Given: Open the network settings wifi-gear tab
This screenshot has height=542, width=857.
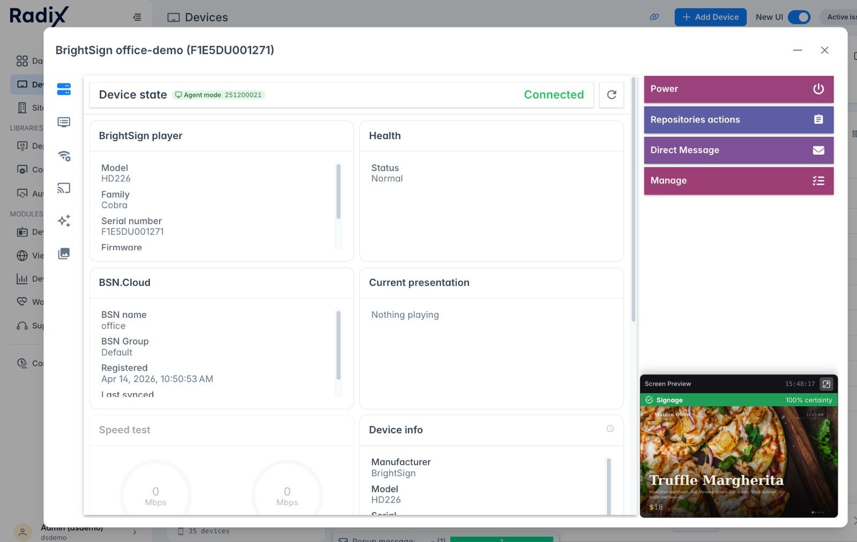Looking at the screenshot, I should (64, 156).
